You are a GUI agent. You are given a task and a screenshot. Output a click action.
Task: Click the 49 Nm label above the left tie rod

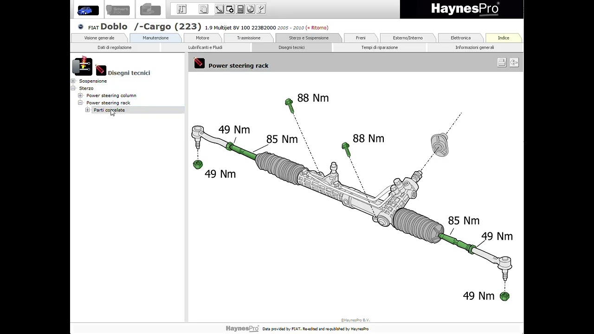coord(234,129)
